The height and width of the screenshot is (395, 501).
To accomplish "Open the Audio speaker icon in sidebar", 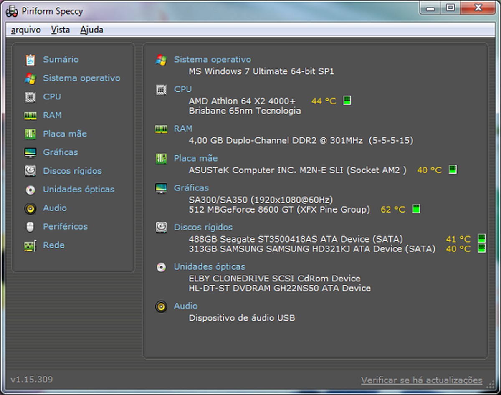I will point(30,208).
